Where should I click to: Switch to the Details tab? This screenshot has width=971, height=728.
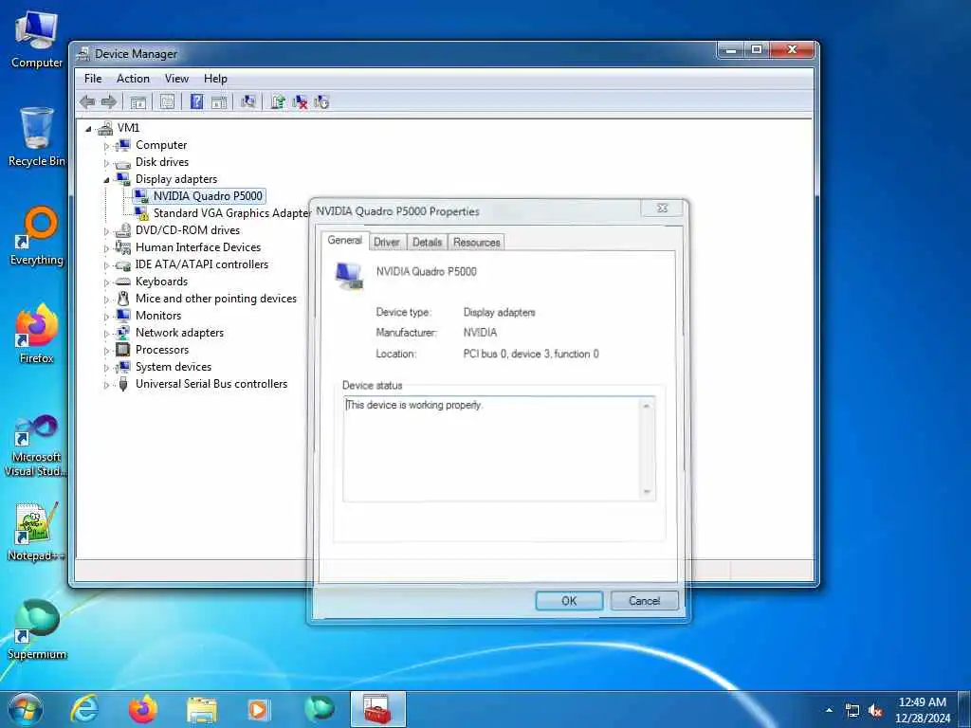pos(427,242)
